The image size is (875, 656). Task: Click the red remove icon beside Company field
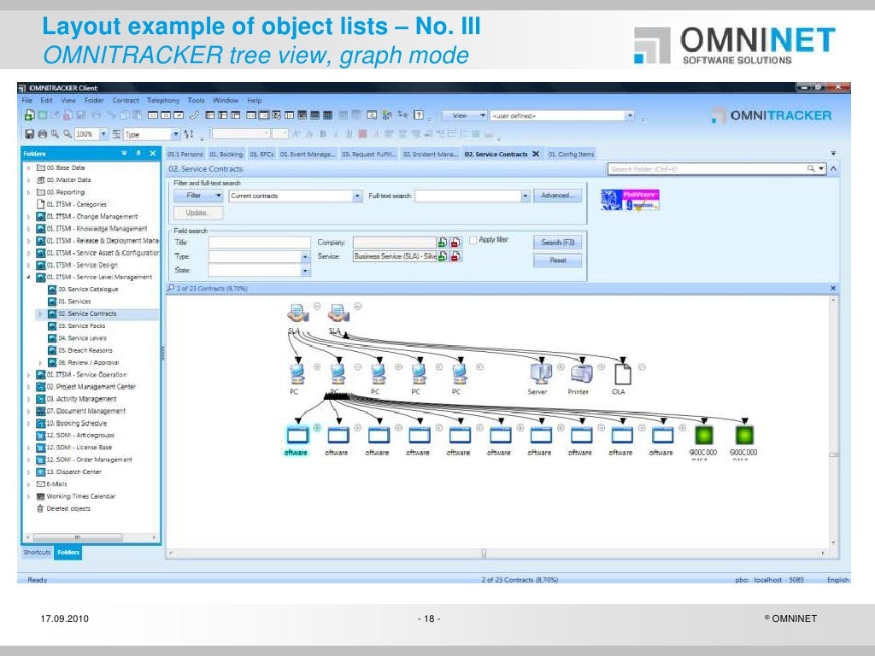[455, 242]
